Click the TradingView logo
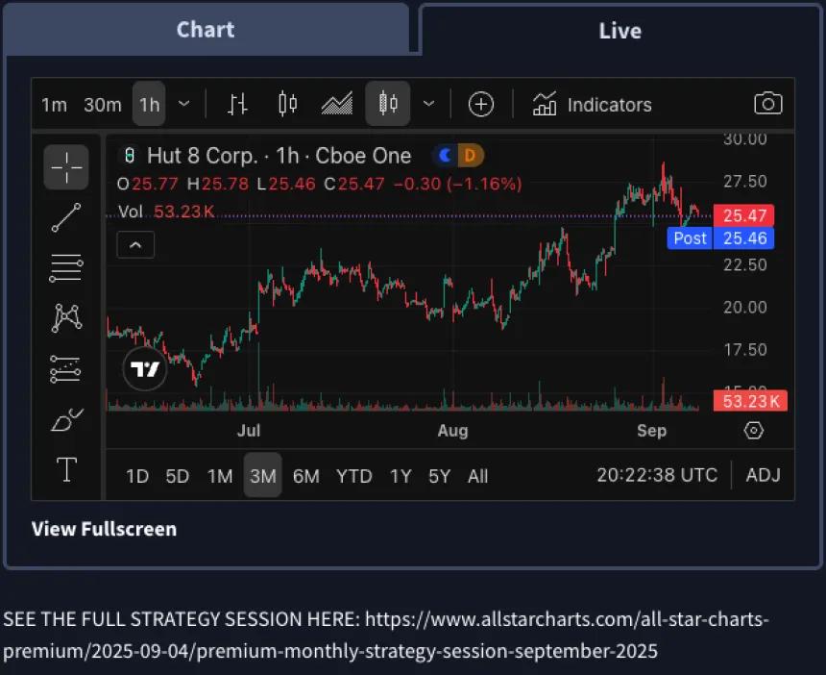Viewport: 826px width, 675px height. click(x=145, y=368)
